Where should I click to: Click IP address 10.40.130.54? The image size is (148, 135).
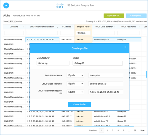(x=66, y=40)
